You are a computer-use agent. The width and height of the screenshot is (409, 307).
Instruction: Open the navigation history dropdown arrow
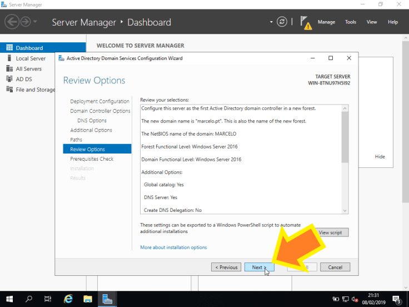[x=36, y=22]
